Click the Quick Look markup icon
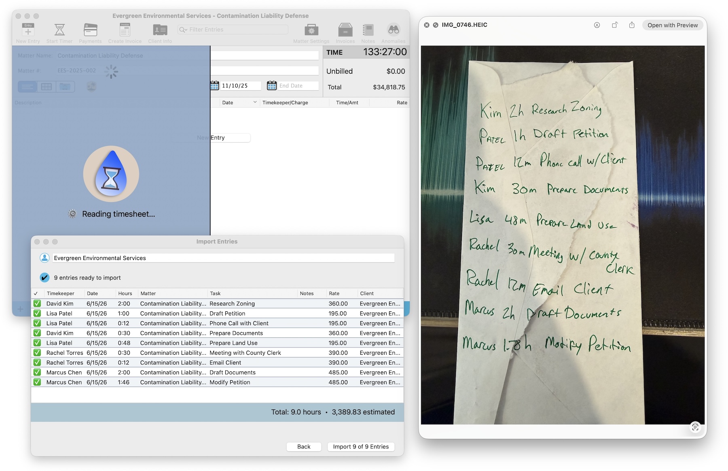Image resolution: width=728 pixels, height=471 pixels. [597, 25]
